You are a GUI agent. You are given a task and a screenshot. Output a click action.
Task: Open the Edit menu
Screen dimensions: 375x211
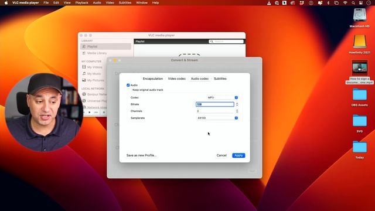click(56, 3)
